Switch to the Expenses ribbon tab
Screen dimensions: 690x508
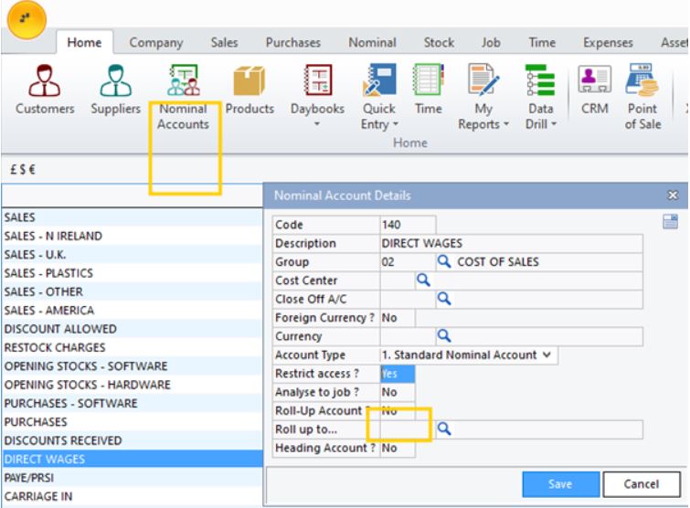608,43
